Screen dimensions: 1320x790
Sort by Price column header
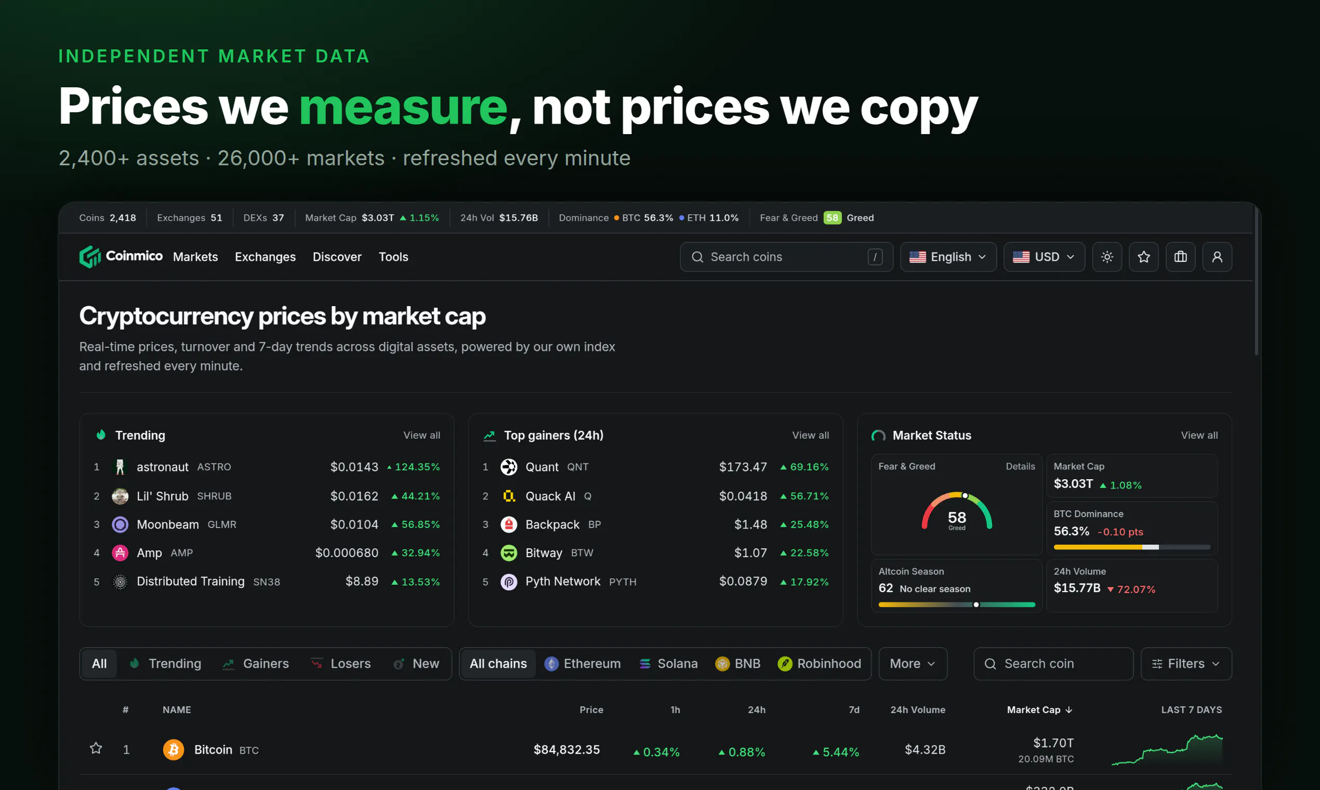(x=591, y=709)
